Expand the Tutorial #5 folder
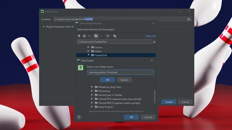 (x=92, y=99)
